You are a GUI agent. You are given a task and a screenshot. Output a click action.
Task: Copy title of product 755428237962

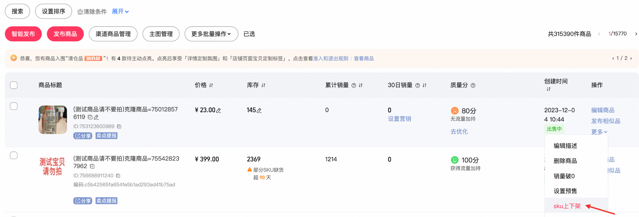(x=92, y=166)
